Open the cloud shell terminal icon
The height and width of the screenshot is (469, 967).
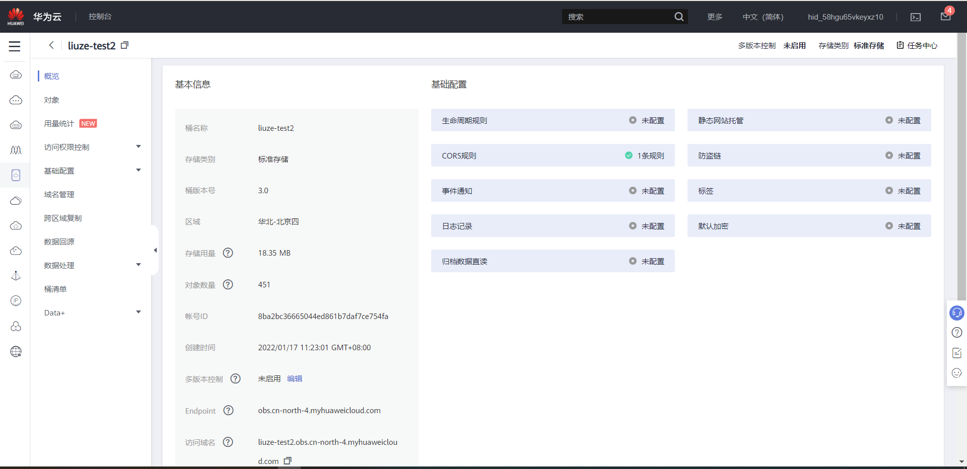click(x=916, y=17)
